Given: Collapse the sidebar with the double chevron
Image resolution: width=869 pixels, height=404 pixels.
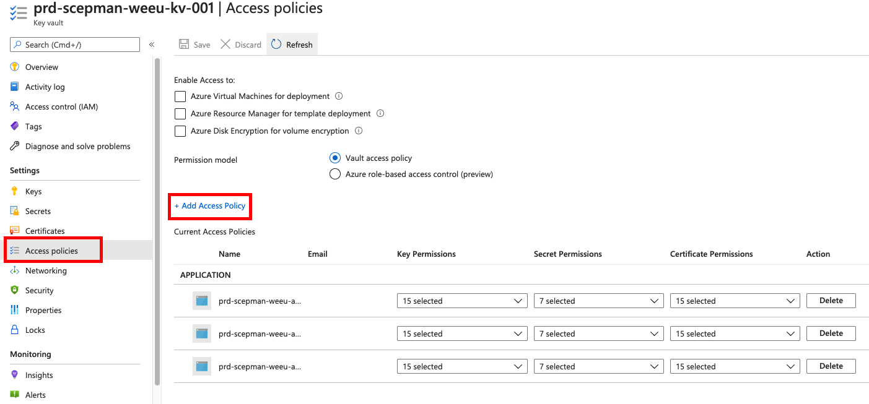Looking at the screenshot, I should click(x=152, y=45).
